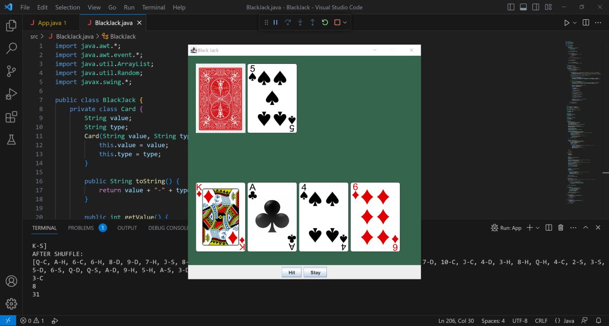Change line ending via CRLF entry
The width and height of the screenshot is (609, 326).
(x=542, y=320)
